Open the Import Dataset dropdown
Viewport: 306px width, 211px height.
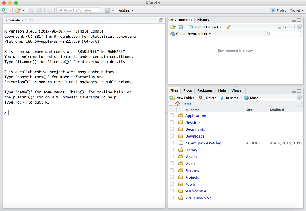pyautogui.click(x=204, y=27)
